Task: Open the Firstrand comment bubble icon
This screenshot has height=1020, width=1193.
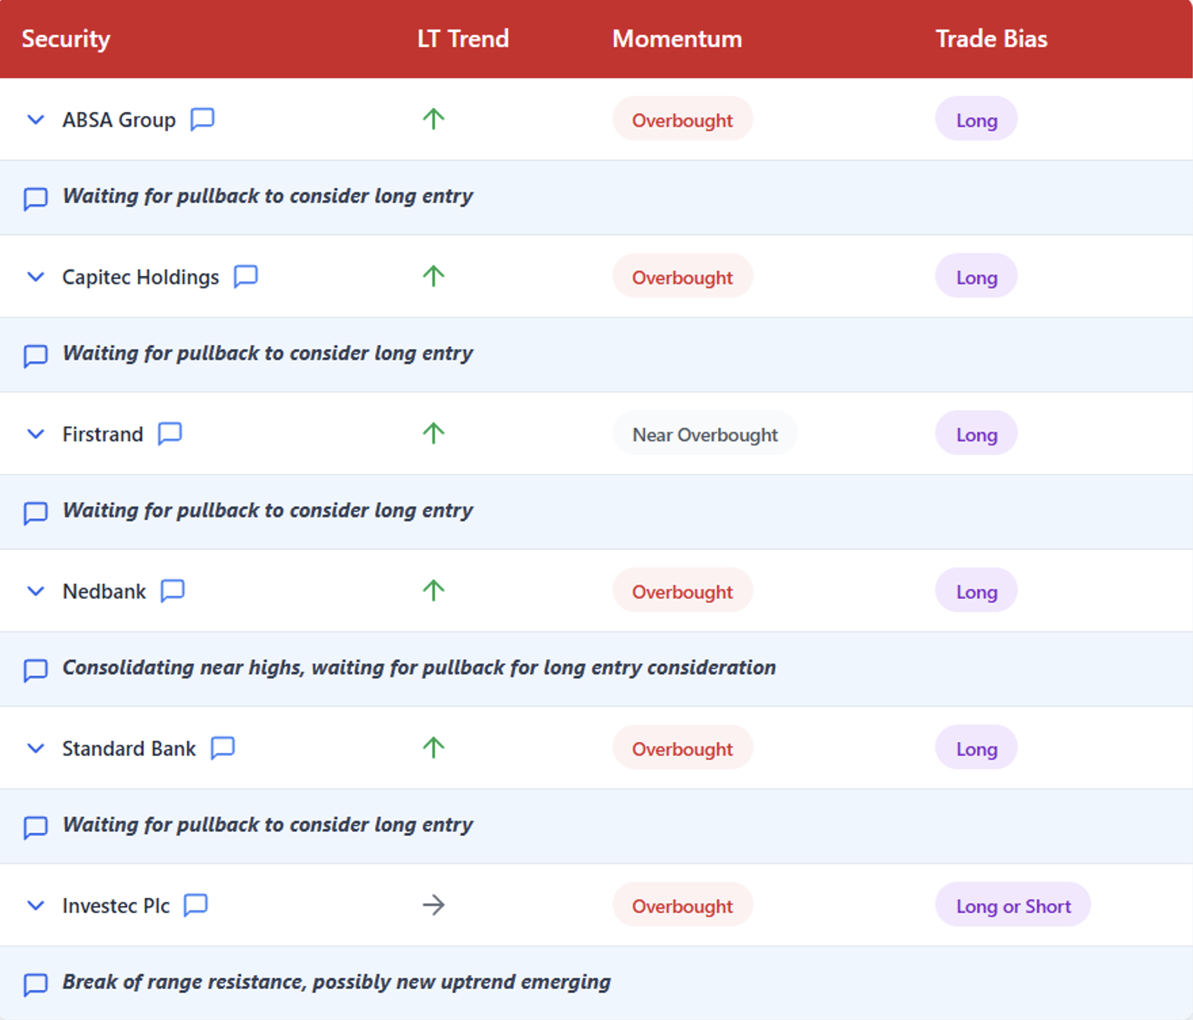Action: (x=170, y=433)
